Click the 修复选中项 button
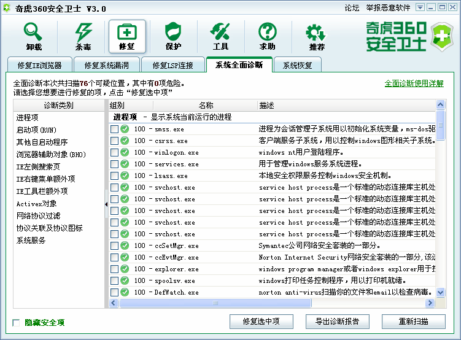Screen dimensions: 461x340 point(261,322)
